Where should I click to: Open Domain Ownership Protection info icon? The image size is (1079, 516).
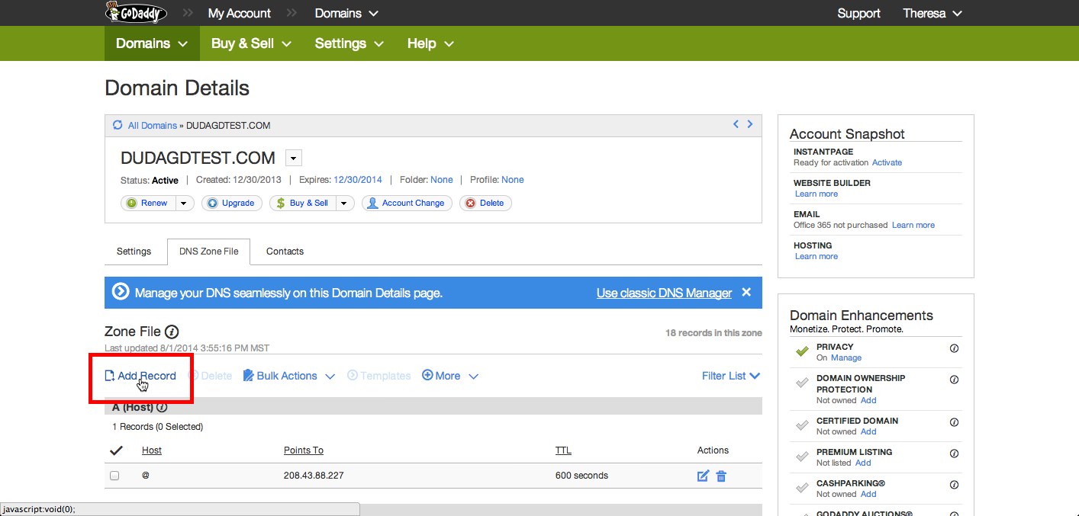point(954,379)
